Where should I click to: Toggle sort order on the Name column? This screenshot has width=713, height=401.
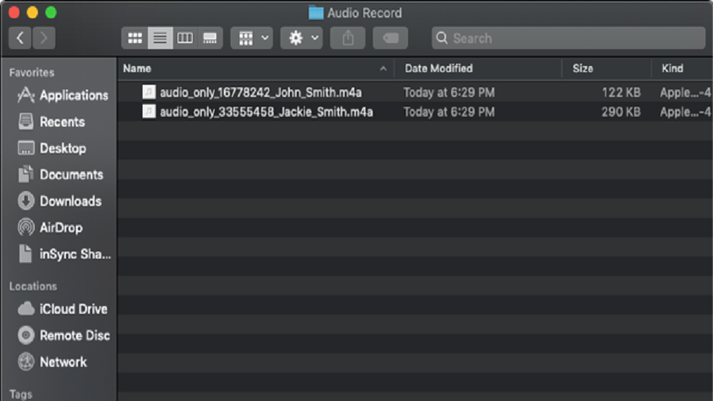(x=256, y=68)
